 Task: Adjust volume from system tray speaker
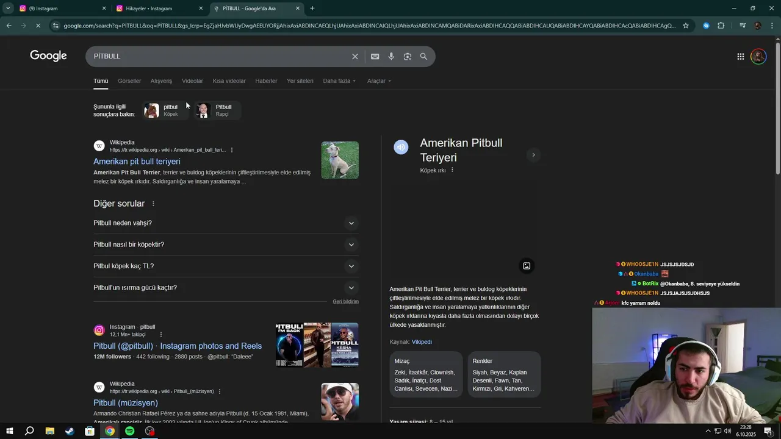727,431
